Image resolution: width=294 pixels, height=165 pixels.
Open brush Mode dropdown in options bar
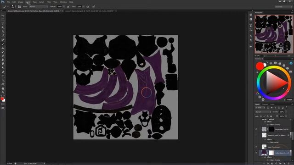(39, 7)
